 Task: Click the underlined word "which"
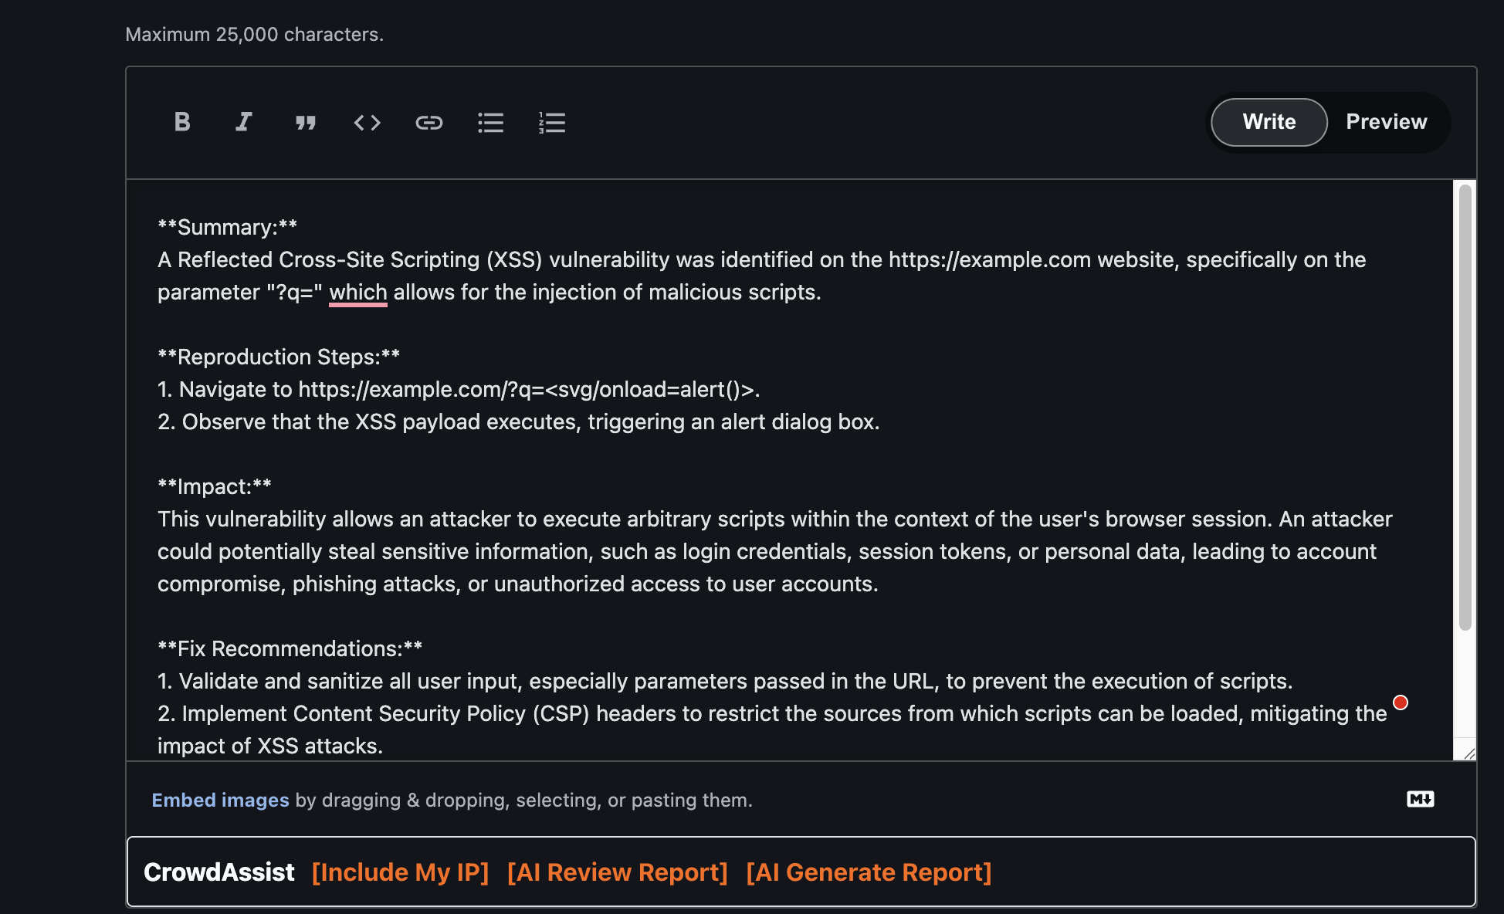point(358,293)
